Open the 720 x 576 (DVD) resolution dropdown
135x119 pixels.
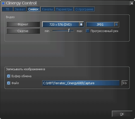coord(63,25)
